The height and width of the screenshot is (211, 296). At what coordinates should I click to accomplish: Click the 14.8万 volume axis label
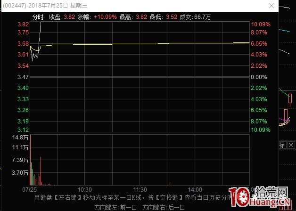coord(20,138)
